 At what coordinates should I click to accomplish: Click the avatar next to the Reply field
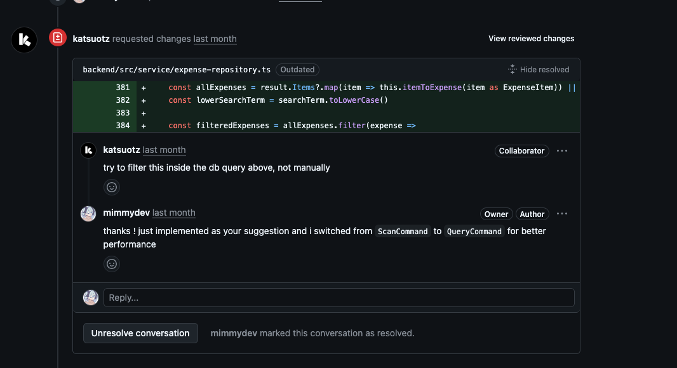tap(91, 298)
